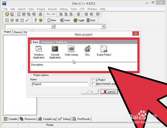Screen dimensions: 167x128
Task: Open the View menu
Action: coord(31,9)
